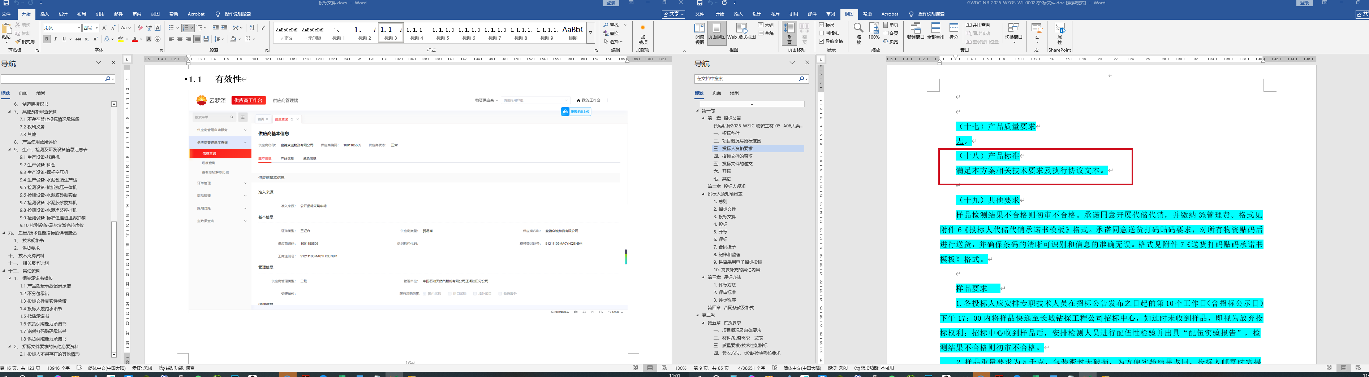This screenshot has width=1369, height=377.
Task: Open SharePoint 属性 in right ribbon
Action: [x=1059, y=34]
